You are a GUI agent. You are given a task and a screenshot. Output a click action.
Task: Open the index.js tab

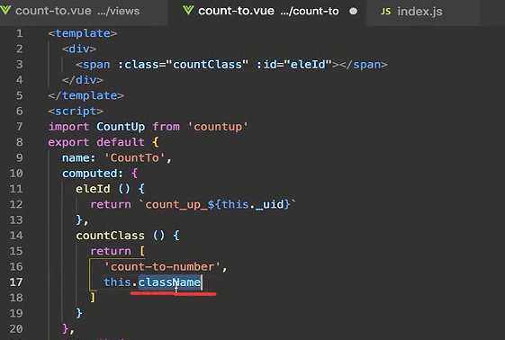[x=419, y=12]
